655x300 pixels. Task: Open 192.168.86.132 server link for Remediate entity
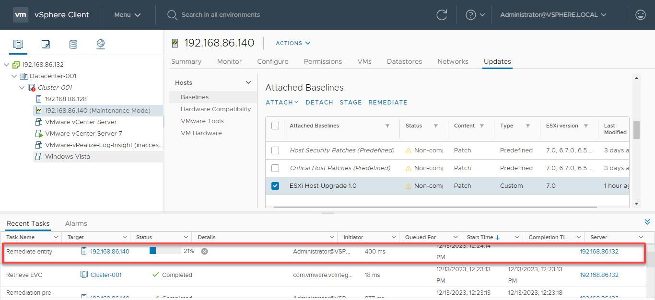tap(599, 251)
